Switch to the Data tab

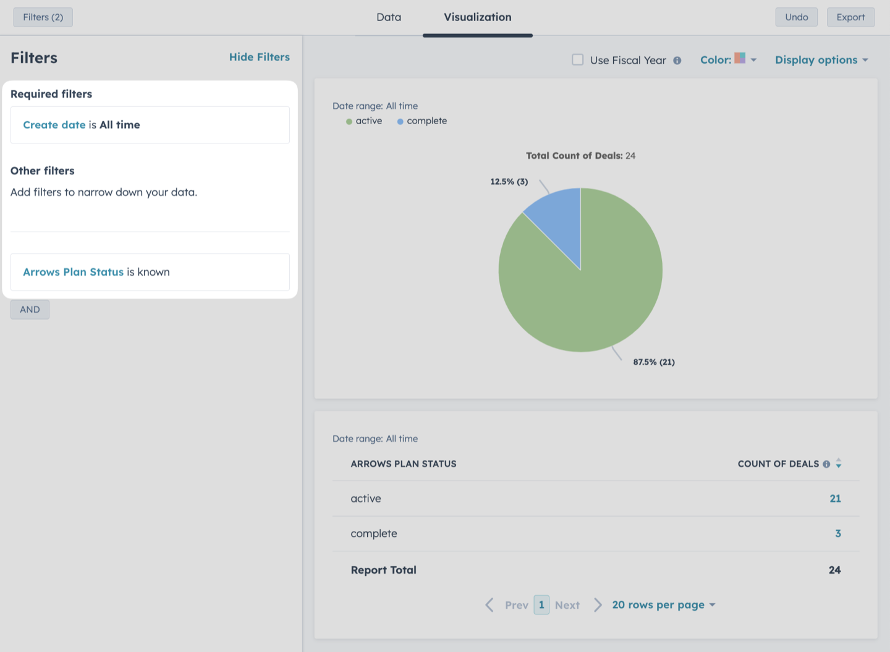tap(389, 17)
